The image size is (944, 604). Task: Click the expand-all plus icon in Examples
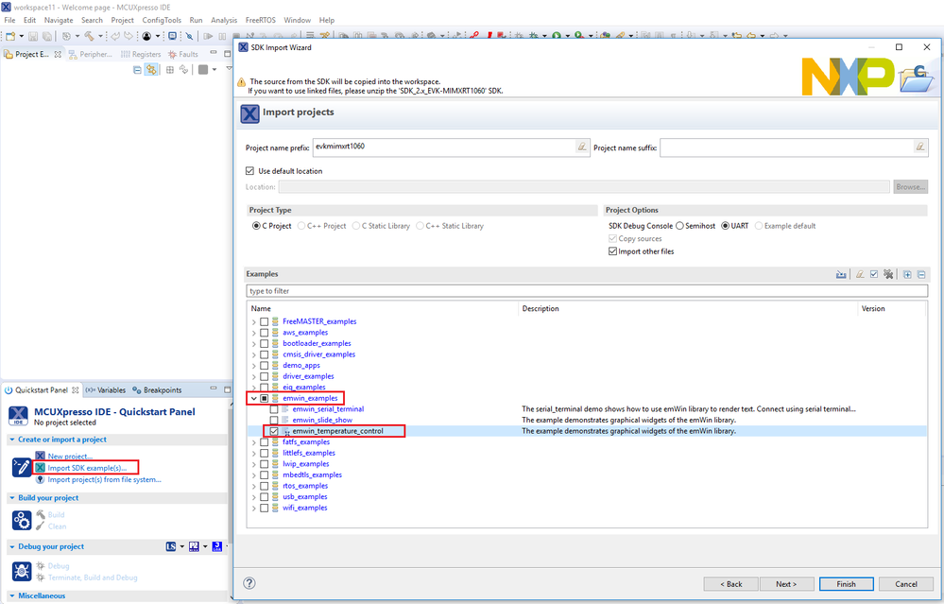pos(907,275)
